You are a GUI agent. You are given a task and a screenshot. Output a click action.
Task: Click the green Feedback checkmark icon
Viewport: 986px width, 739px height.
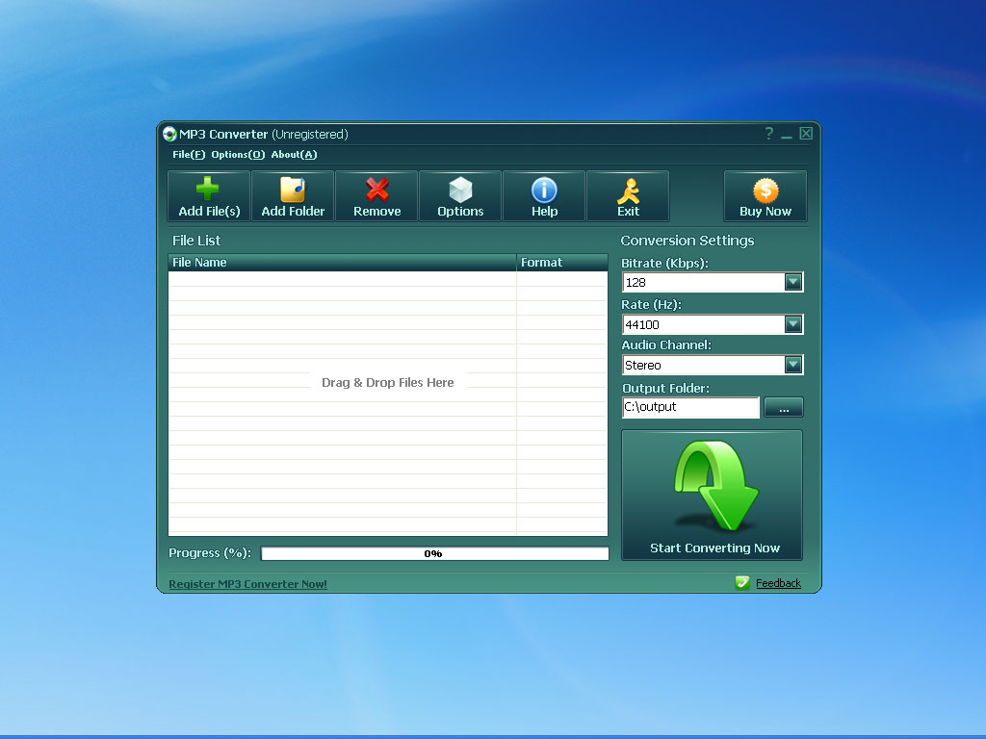pyautogui.click(x=742, y=582)
